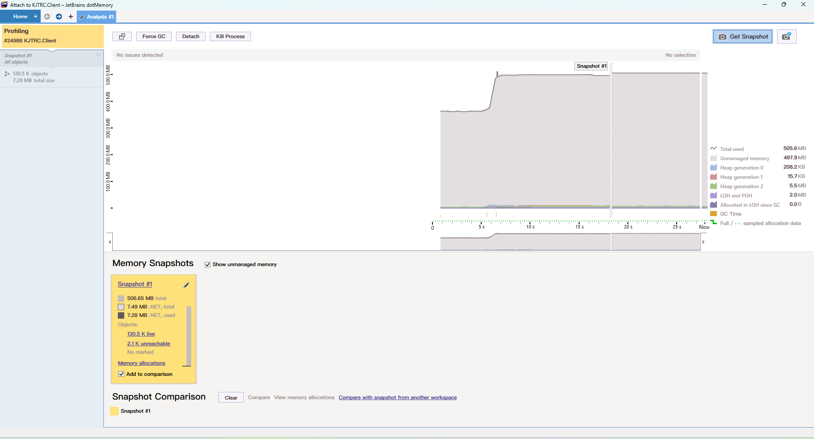Detach from the profiled process
The width and height of the screenshot is (814, 439).
pos(191,36)
